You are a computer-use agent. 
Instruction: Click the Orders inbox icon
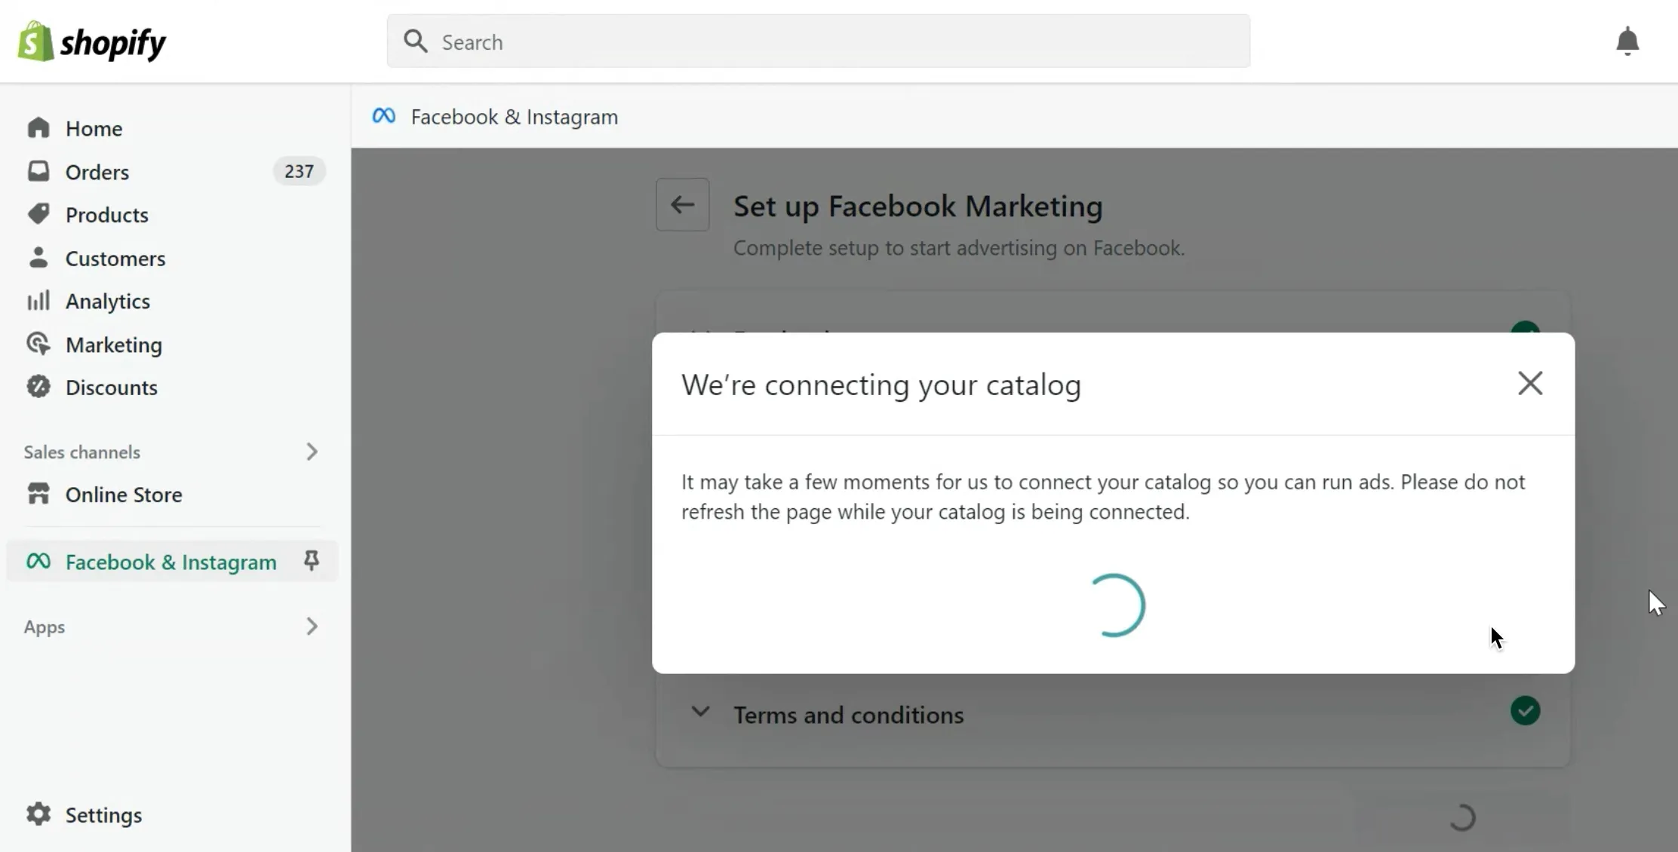click(38, 171)
